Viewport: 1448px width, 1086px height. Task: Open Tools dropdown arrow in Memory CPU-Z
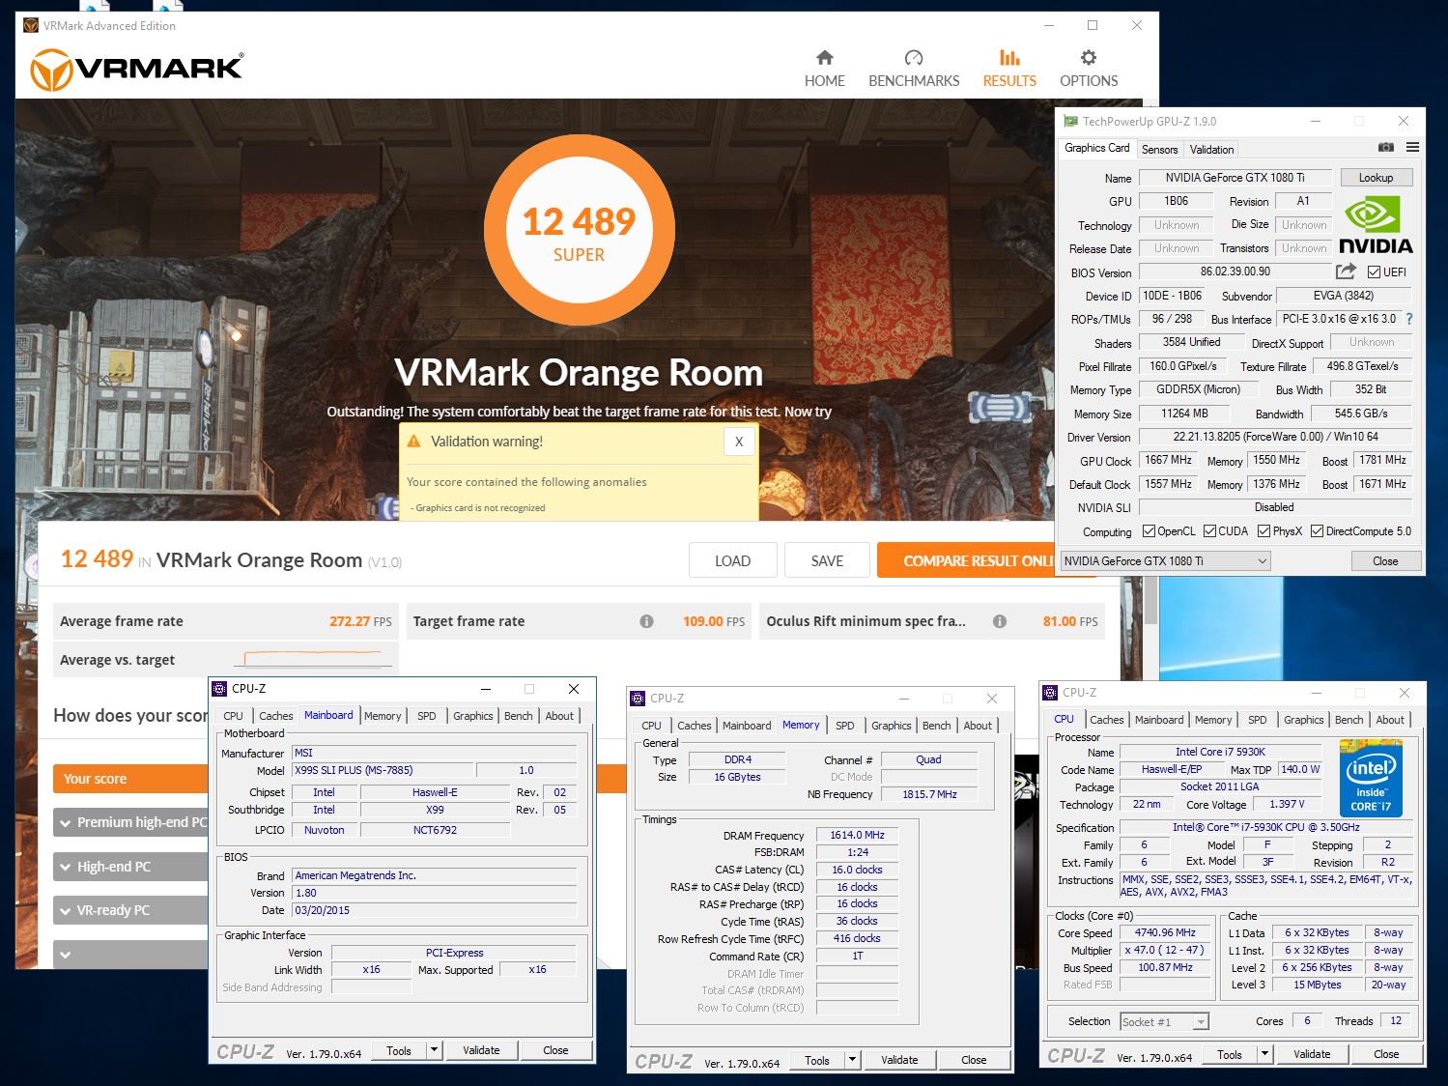[x=852, y=1060]
